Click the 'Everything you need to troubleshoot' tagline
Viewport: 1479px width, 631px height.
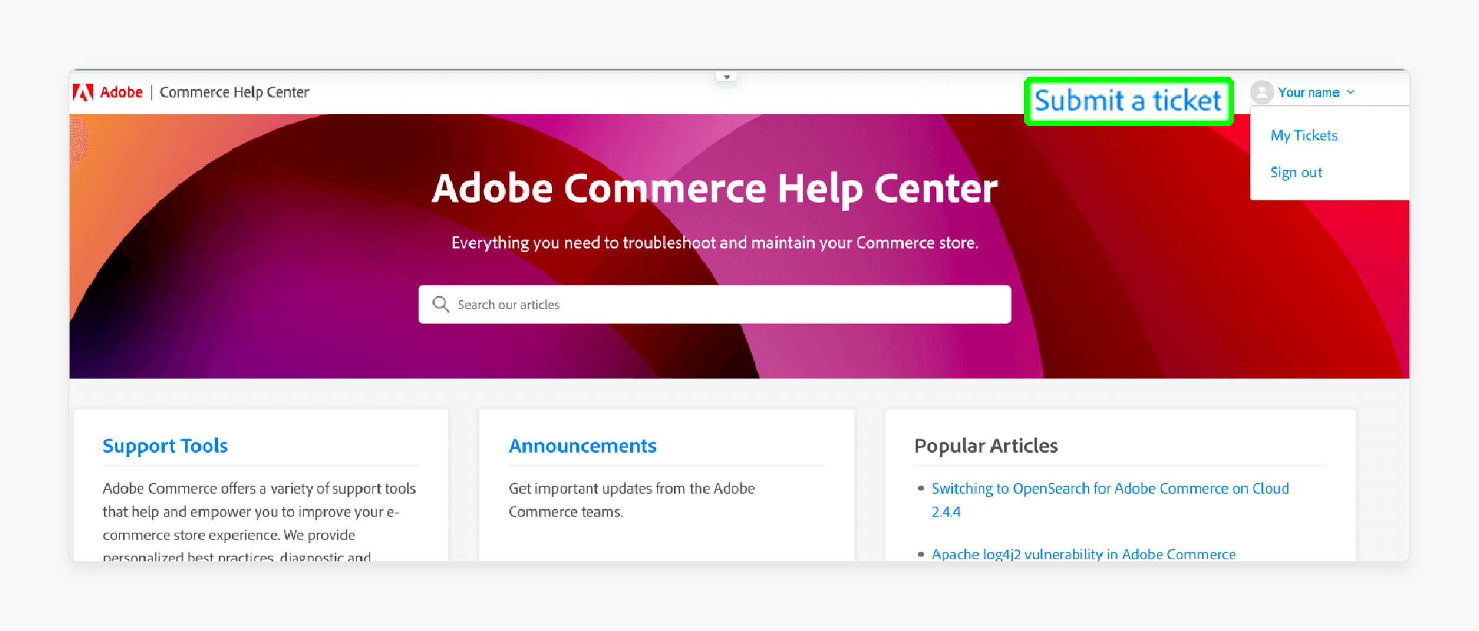point(714,243)
